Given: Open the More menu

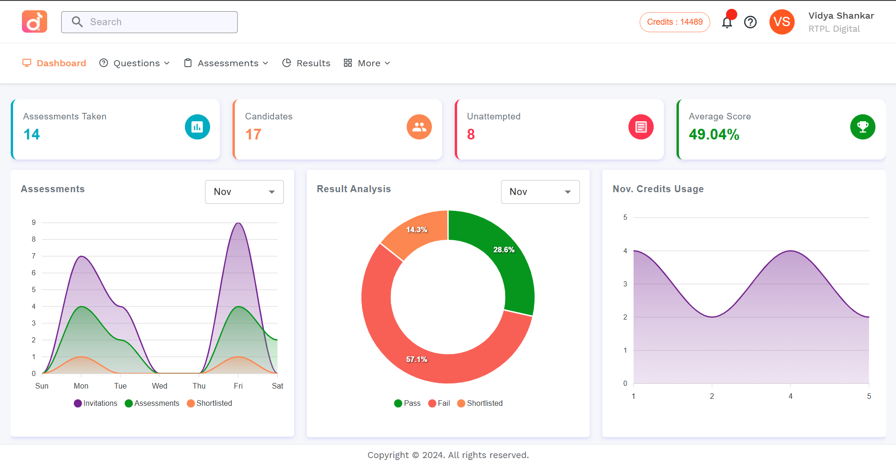Looking at the screenshot, I should click(366, 63).
